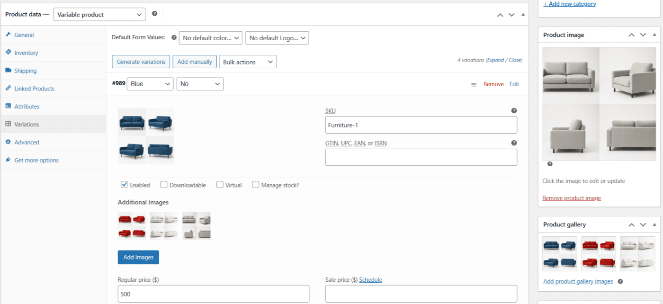The height and width of the screenshot is (304, 663).
Task: Uncheck the Enabled checkbox
Action: pyautogui.click(x=125, y=185)
